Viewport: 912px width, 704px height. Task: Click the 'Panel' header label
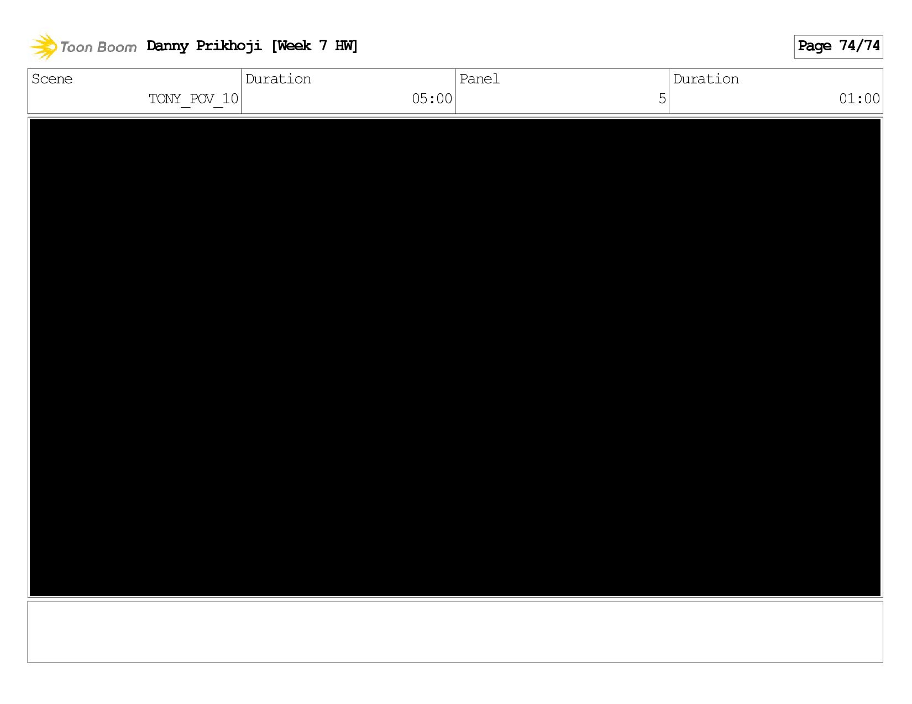pyautogui.click(x=479, y=79)
